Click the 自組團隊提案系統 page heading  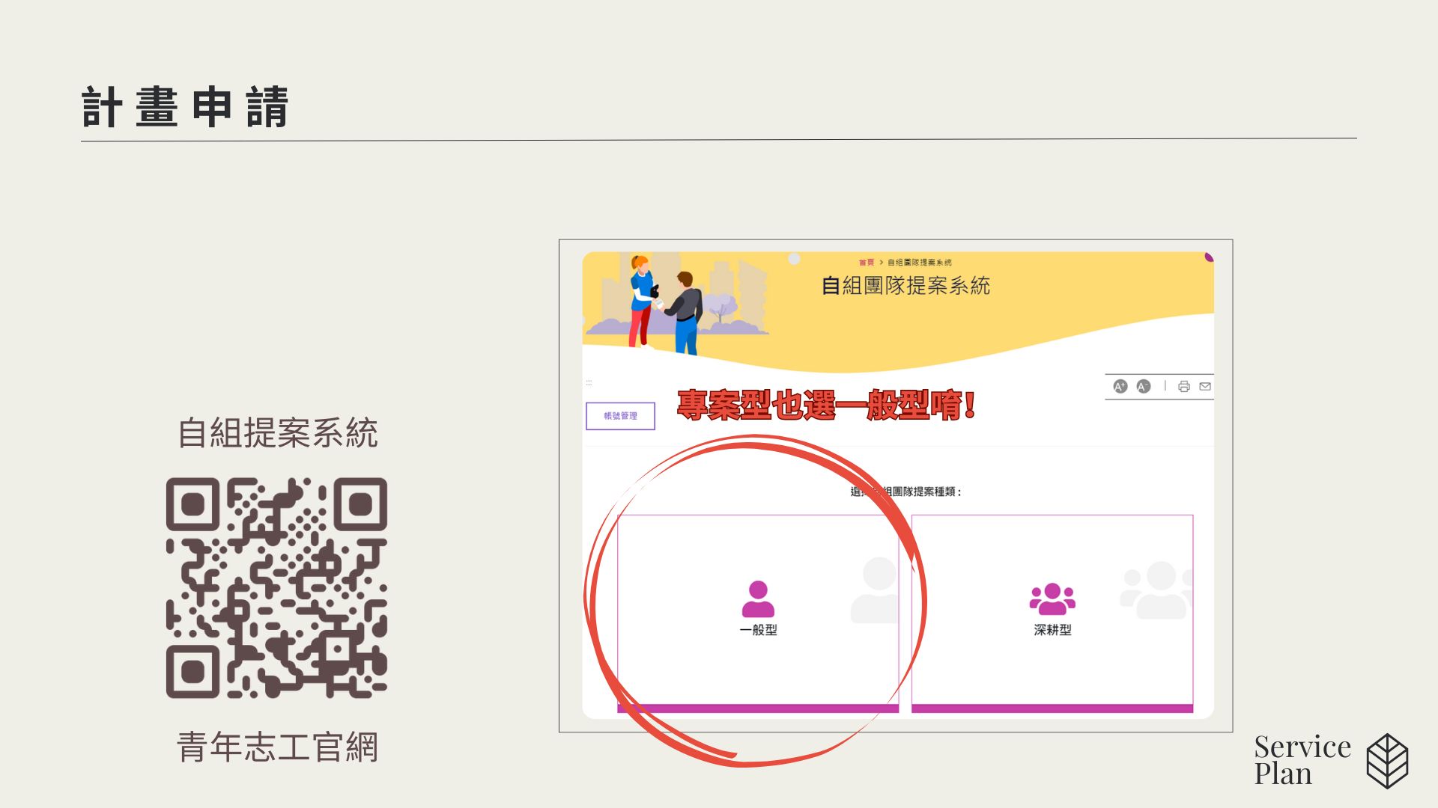click(x=905, y=286)
